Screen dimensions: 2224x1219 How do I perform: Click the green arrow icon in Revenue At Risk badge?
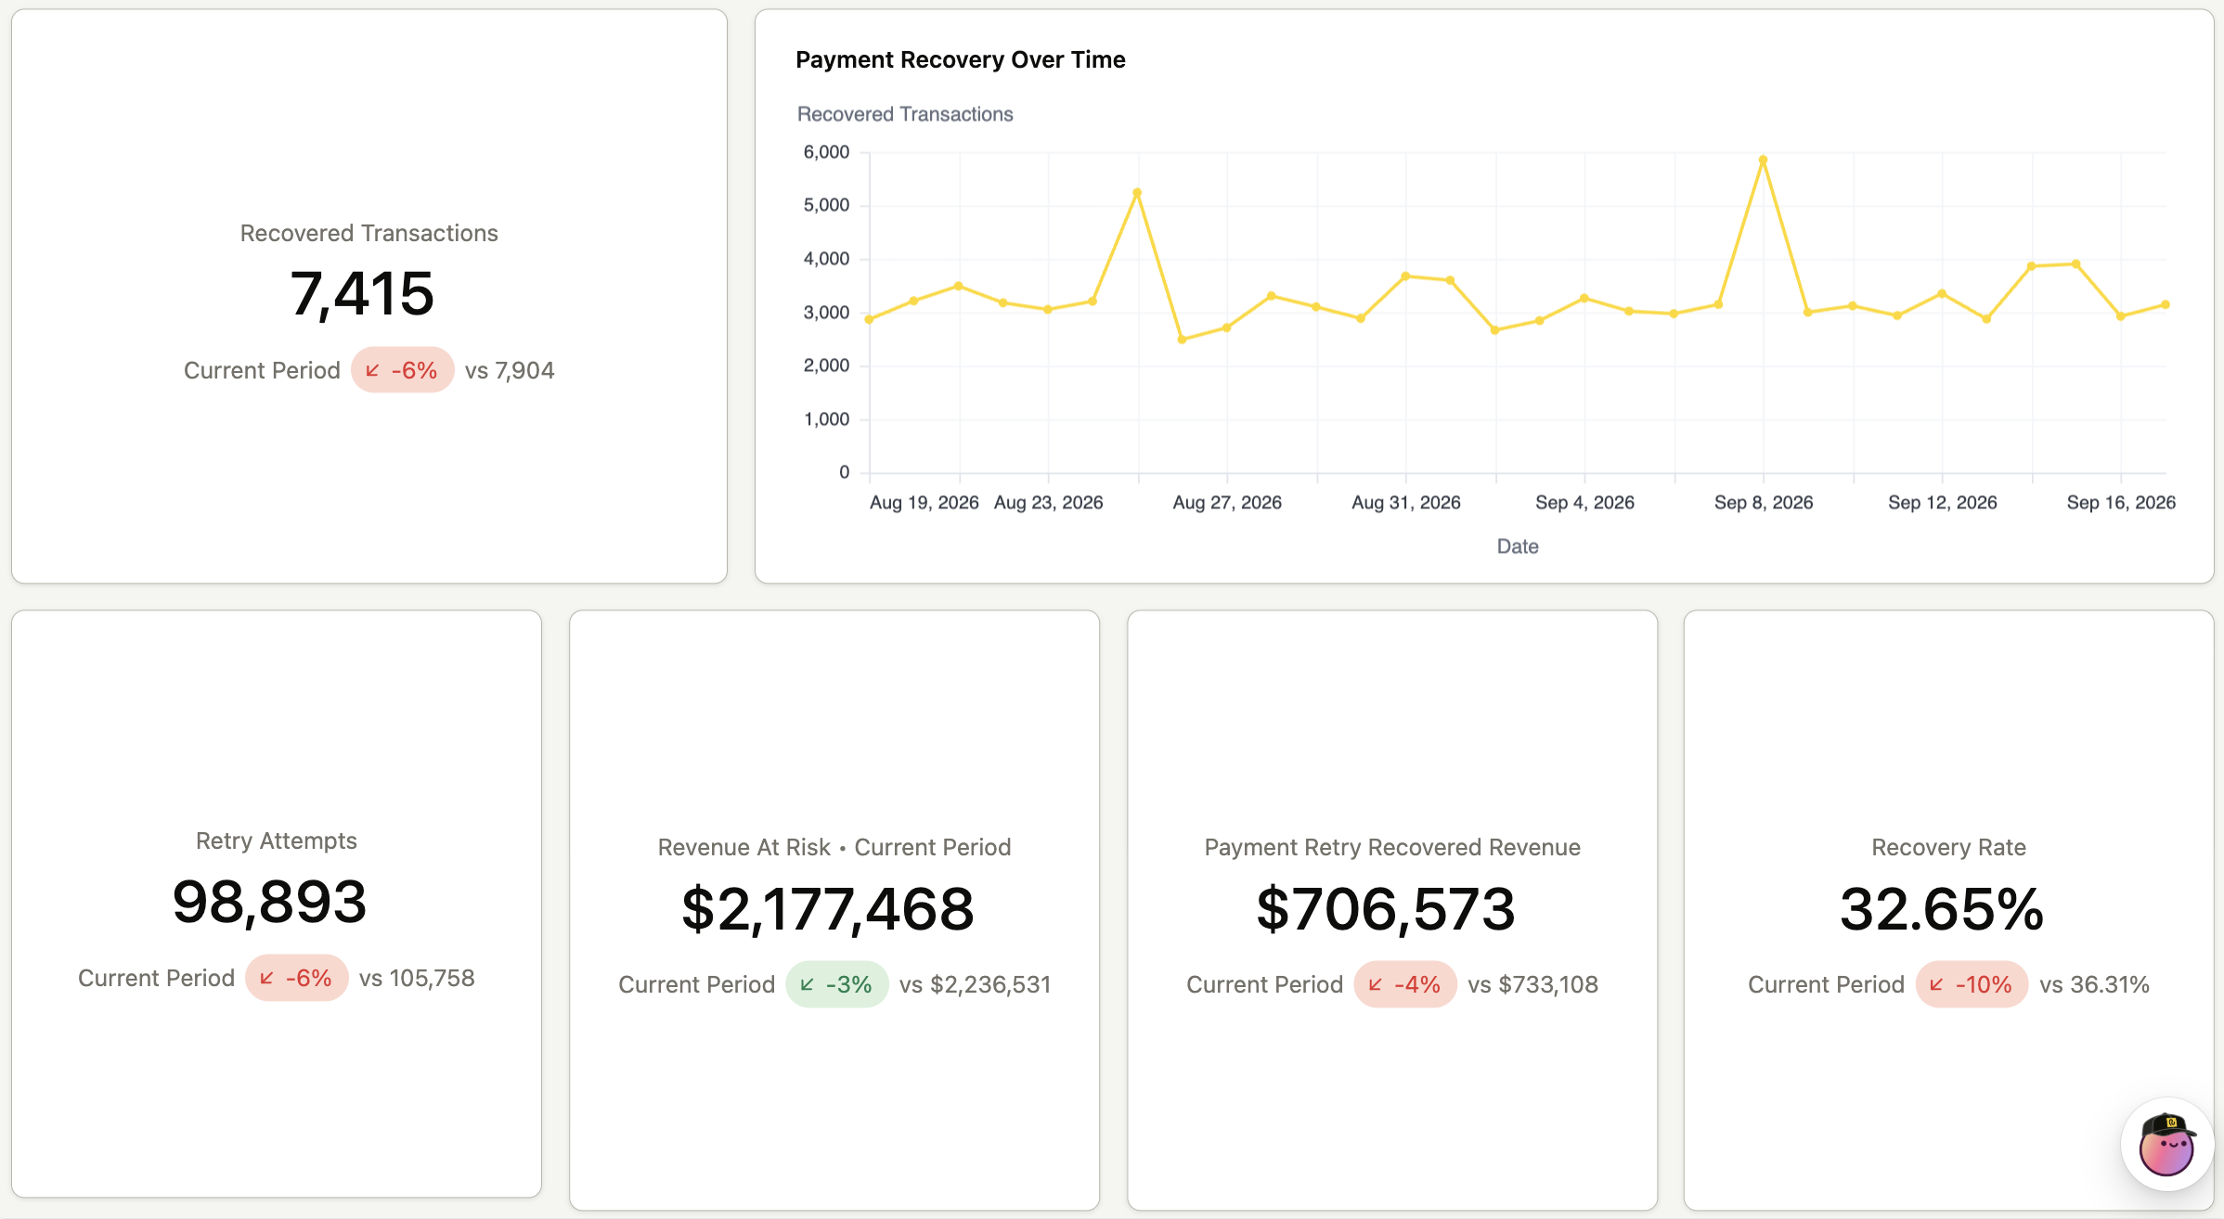pyautogui.click(x=807, y=984)
